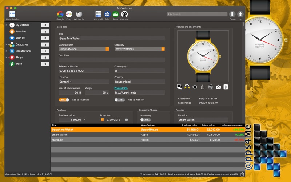The height and width of the screenshot is (182, 291).
Task: Click the share icon in the status bar
Action: tap(242, 174)
